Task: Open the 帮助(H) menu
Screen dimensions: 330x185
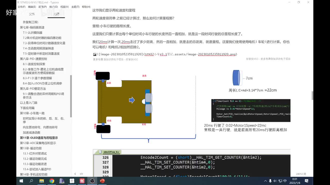Action: pos(86,7)
